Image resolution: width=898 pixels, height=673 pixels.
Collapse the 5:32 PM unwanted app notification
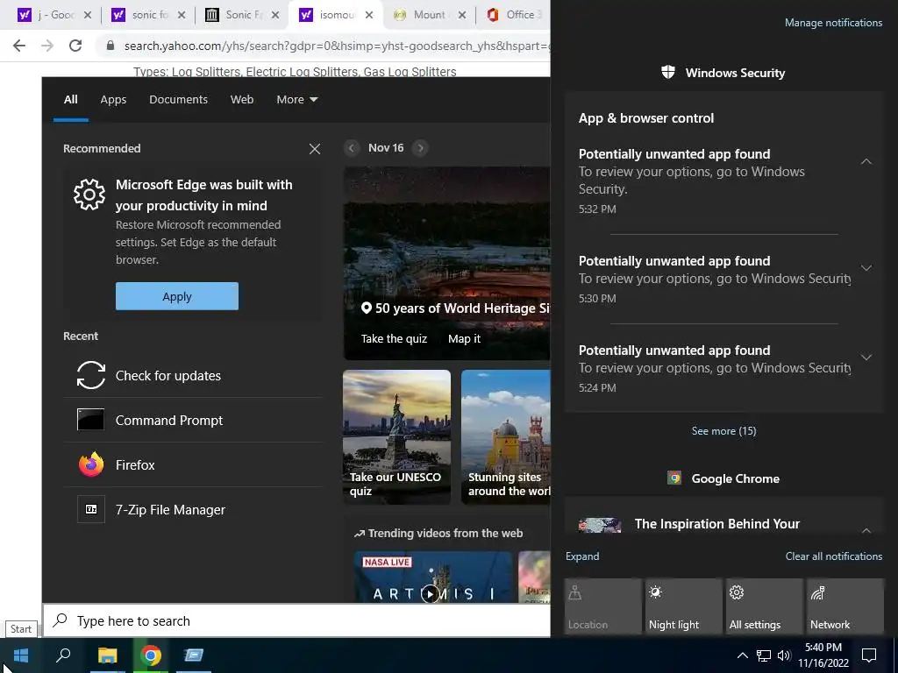coord(866,161)
